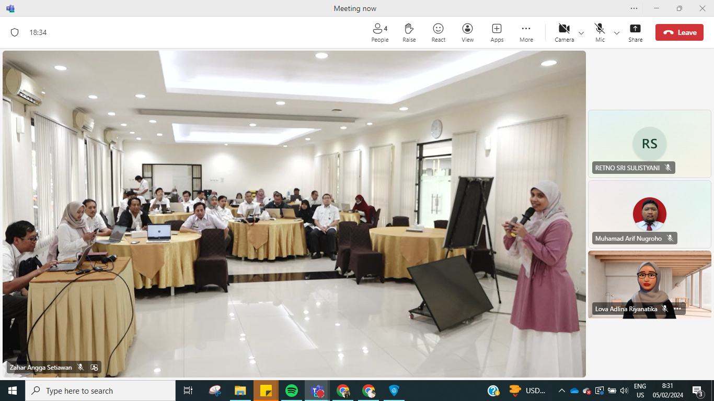The width and height of the screenshot is (714, 401).
Task: Expand Mic options dropdown arrow
Action: point(616,33)
